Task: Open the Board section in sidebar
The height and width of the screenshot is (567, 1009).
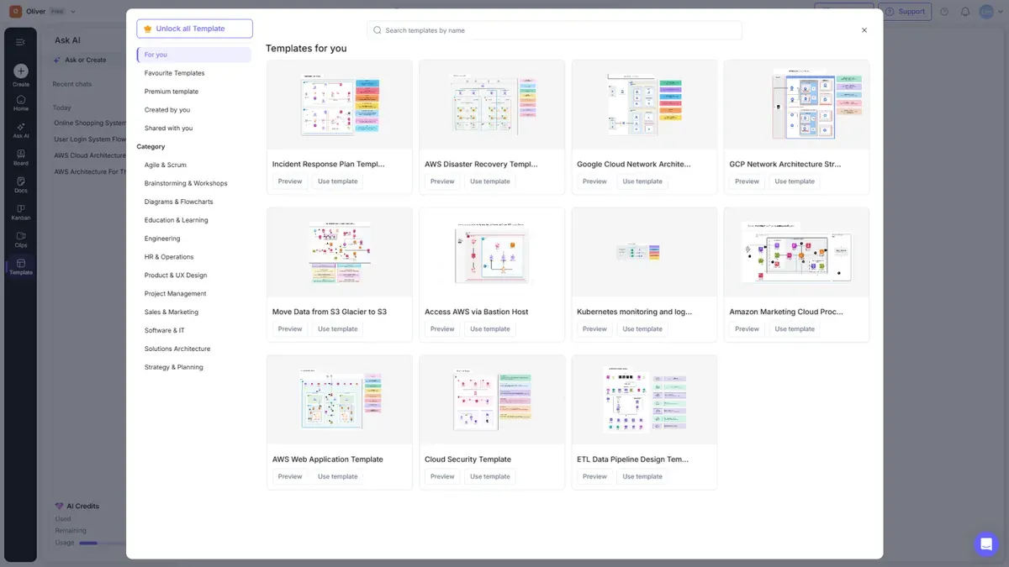Action: click(20, 157)
